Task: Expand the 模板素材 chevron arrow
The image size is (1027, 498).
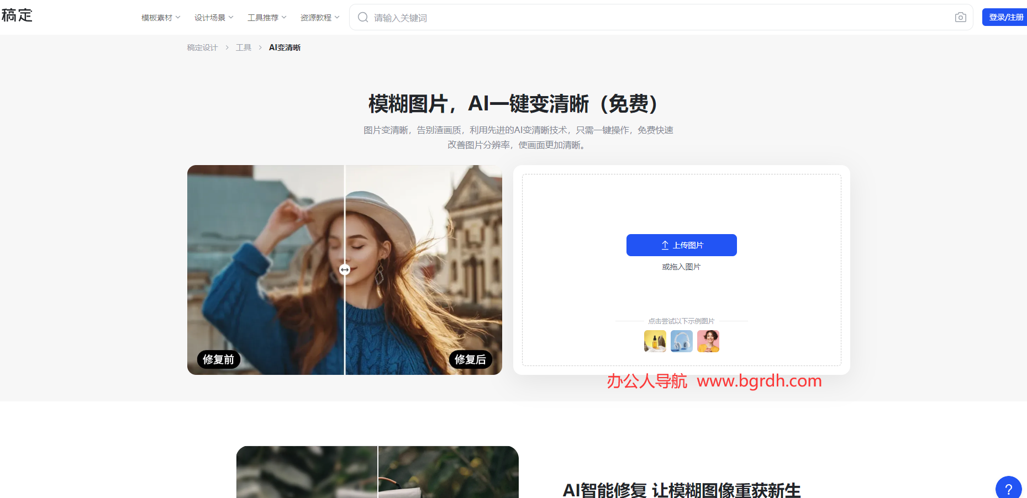Action: 178,18
